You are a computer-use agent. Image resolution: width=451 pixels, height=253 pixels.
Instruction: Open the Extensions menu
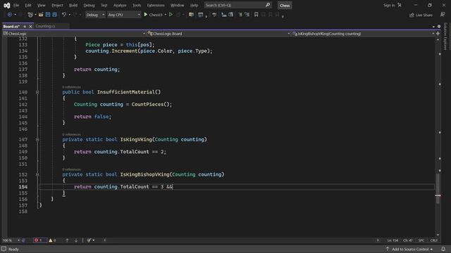[x=156, y=5]
